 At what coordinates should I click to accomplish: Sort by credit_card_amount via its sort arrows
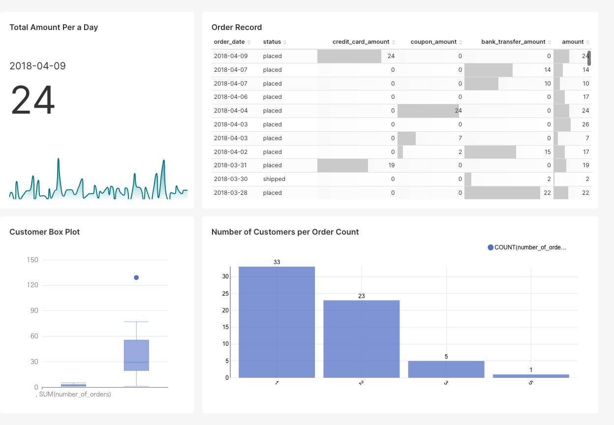click(x=393, y=42)
